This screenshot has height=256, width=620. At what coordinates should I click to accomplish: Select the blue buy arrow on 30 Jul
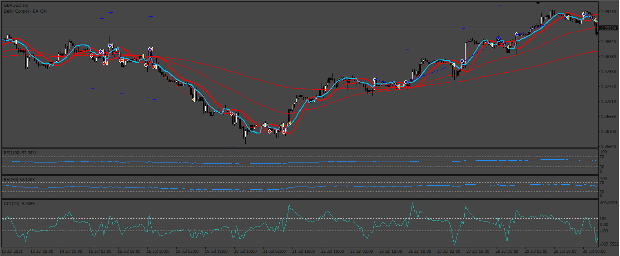(584, 15)
